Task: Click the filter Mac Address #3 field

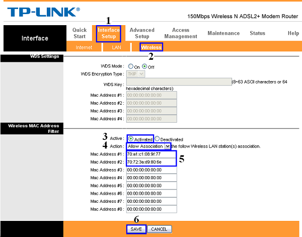Action: coord(152,170)
